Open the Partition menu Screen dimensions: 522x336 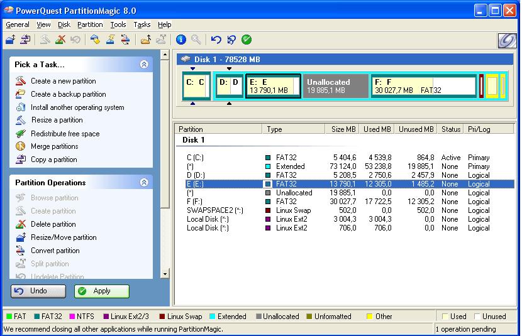click(x=90, y=24)
